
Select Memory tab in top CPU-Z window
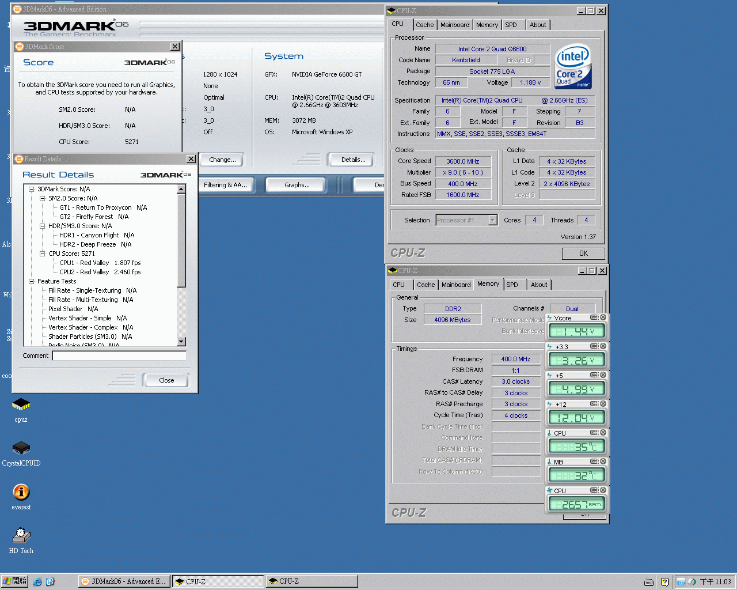click(487, 25)
